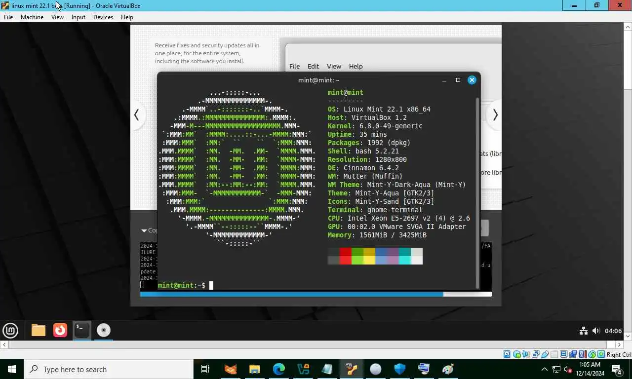Image resolution: width=632 pixels, height=379 pixels.
Task: Click the 'DE: Cinnamon 6.4.2' line
Action: pyautogui.click(x=363, y=168)
